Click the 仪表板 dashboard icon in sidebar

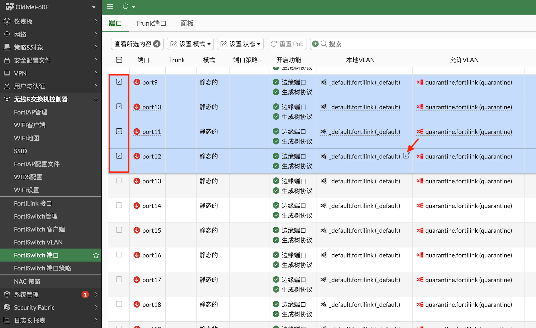(x=7, y=21)
